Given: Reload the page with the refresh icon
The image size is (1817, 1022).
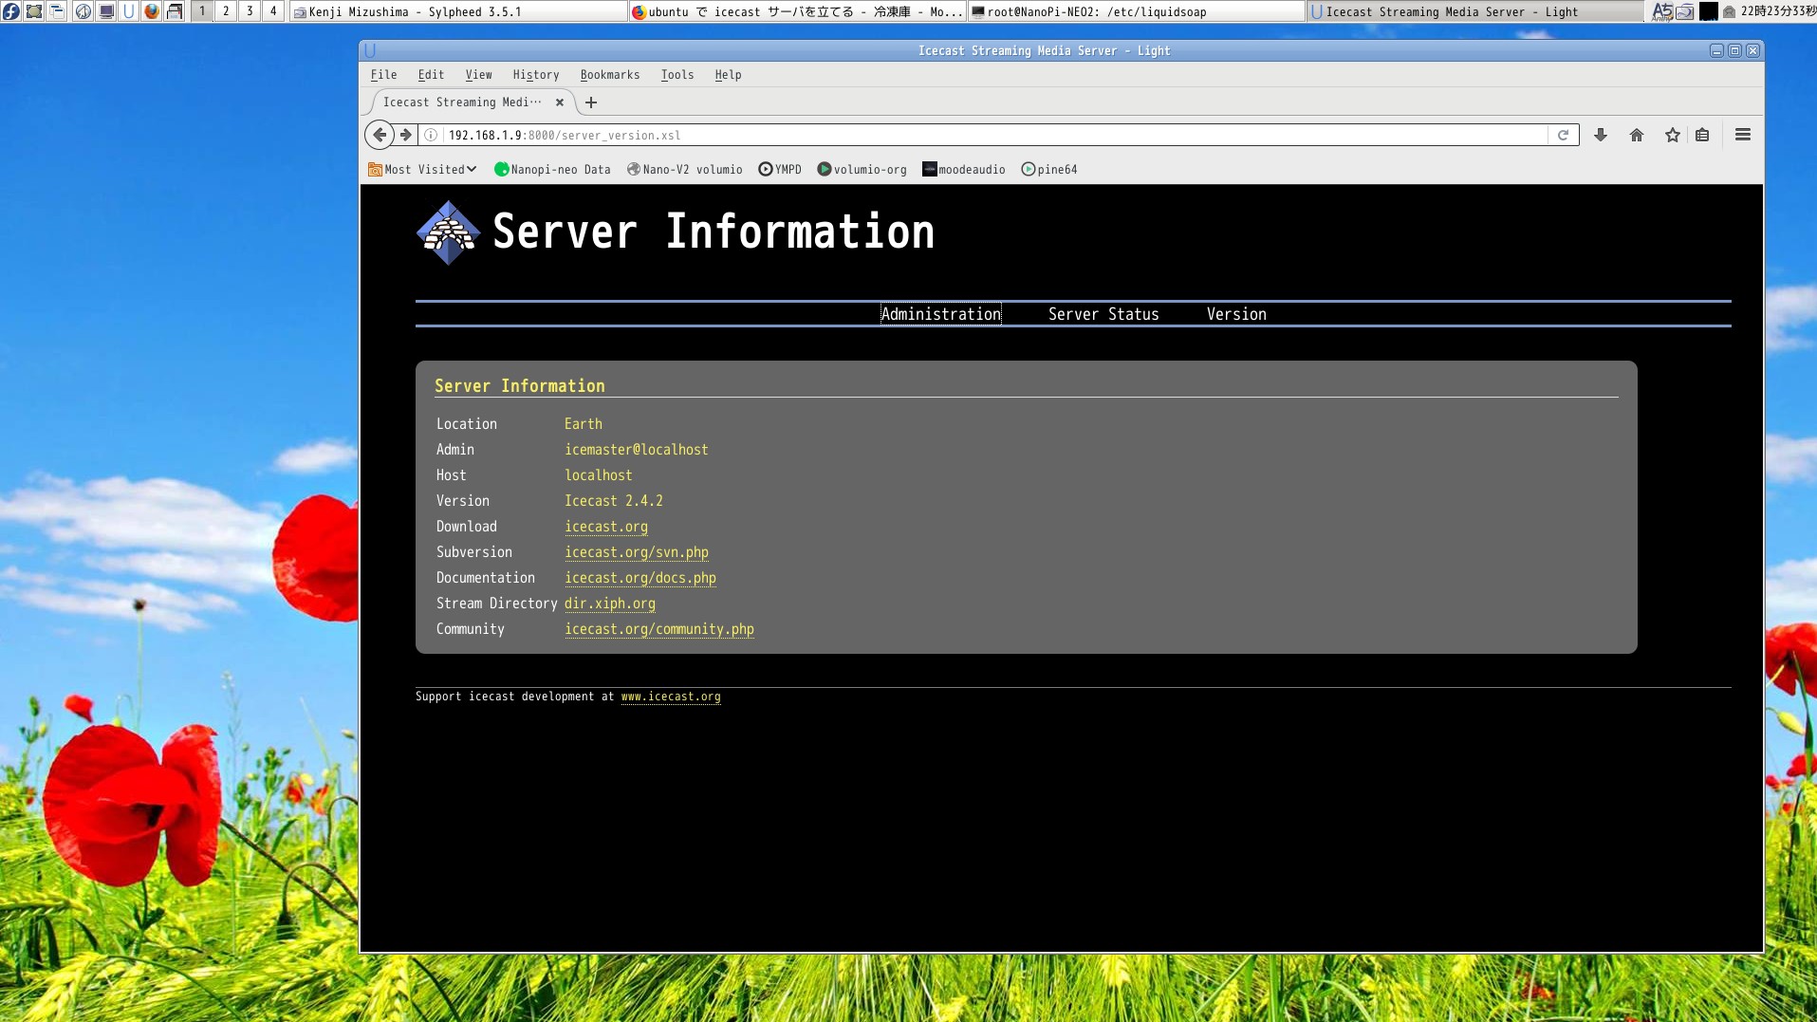Looking at the screenshot, I should coord(1563,135).
